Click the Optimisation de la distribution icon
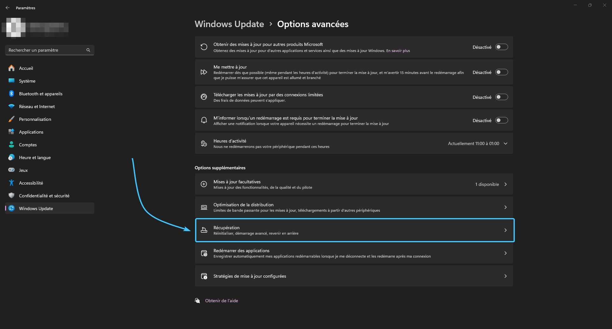This screenshot has height=329, width=612. [x=204, y=207]
